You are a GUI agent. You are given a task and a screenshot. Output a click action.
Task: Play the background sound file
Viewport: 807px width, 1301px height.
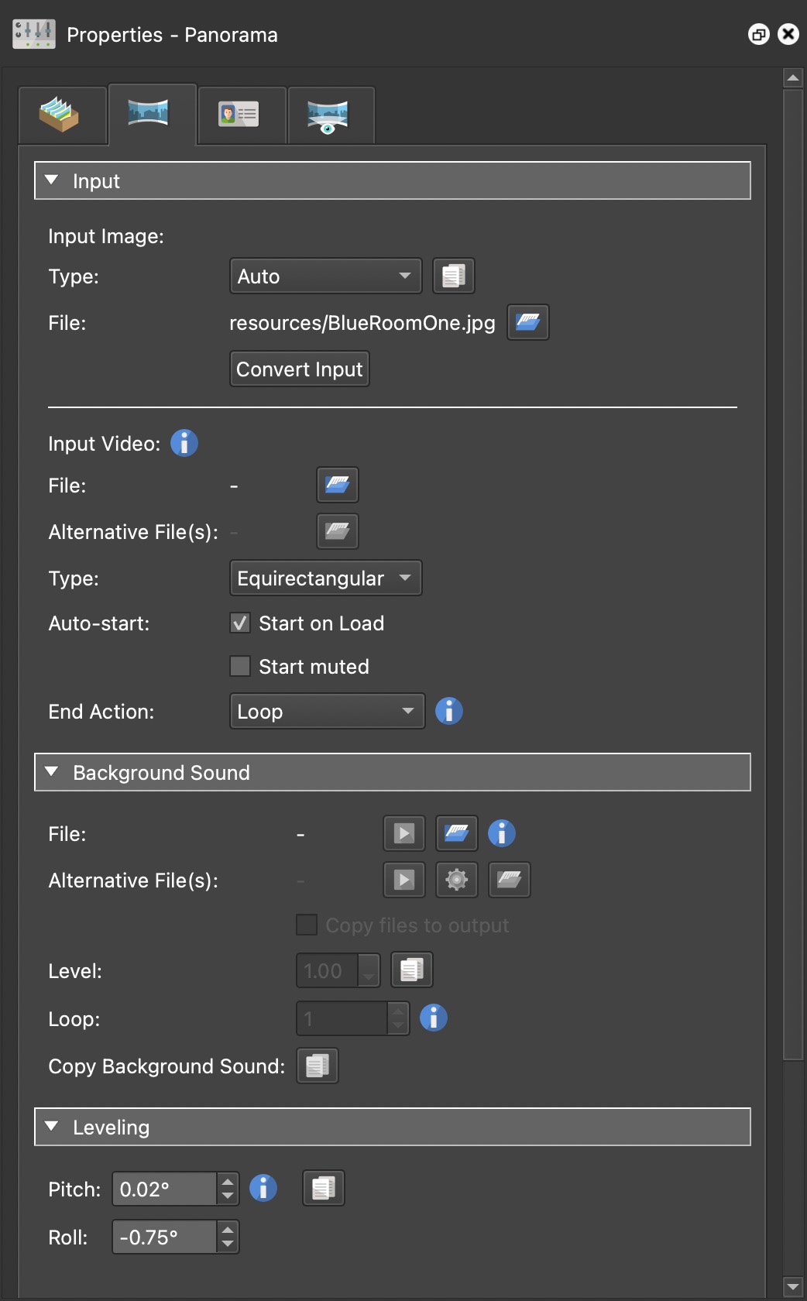click(x=403, y=833)
